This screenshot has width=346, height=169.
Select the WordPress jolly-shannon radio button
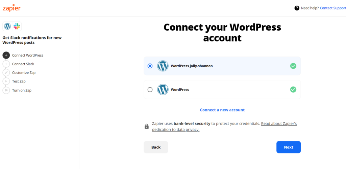150,66
